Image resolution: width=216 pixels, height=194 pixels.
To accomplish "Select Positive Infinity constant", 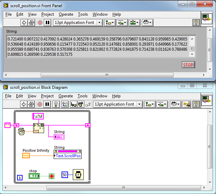I will (x=26, y=156).
